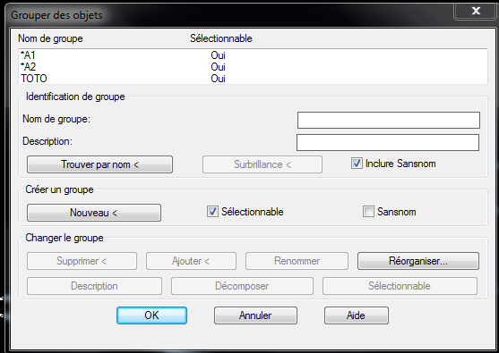Click the Trouver par nom button

[x=100, y=164]
